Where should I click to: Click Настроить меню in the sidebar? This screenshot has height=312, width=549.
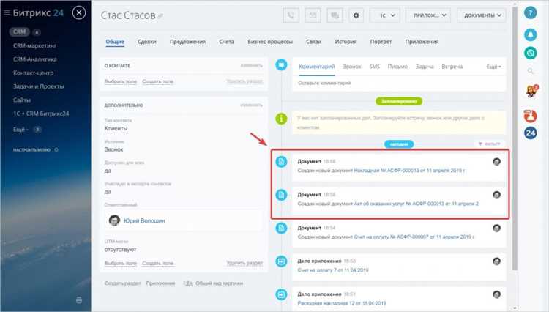tap(32, 150)
